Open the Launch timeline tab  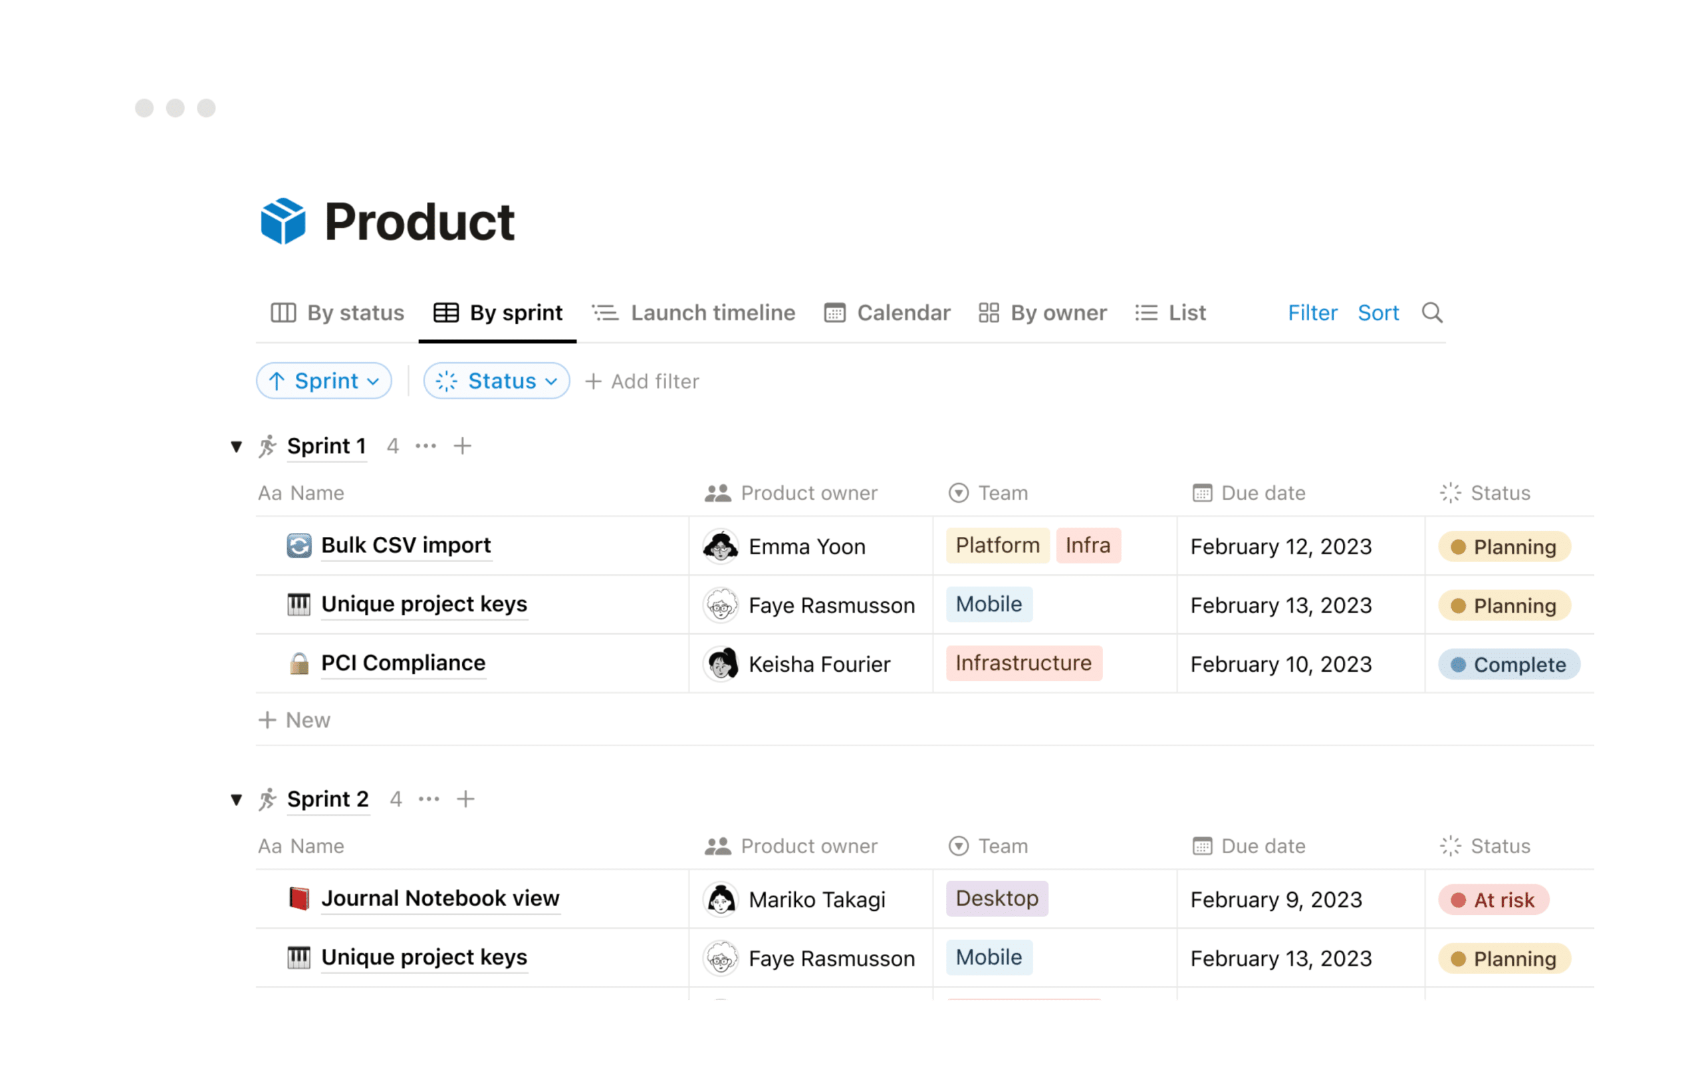(693, 312)
